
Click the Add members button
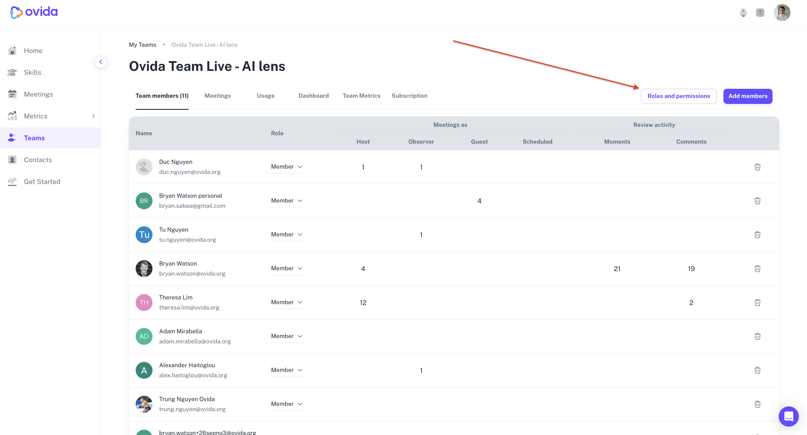[748, 96]
